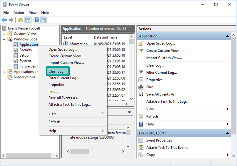This screenshot has height=166, width=237.
Task: Open the File menu
Action: click(x=6, y=12)
